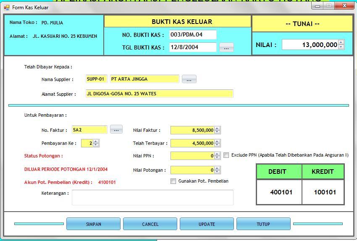Click the DEBIT account value 400101
Viewport: 357px width, 241px height.
pos(281,192)
